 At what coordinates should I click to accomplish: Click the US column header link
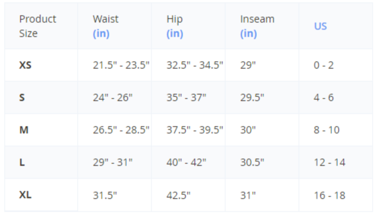[320, 26]
